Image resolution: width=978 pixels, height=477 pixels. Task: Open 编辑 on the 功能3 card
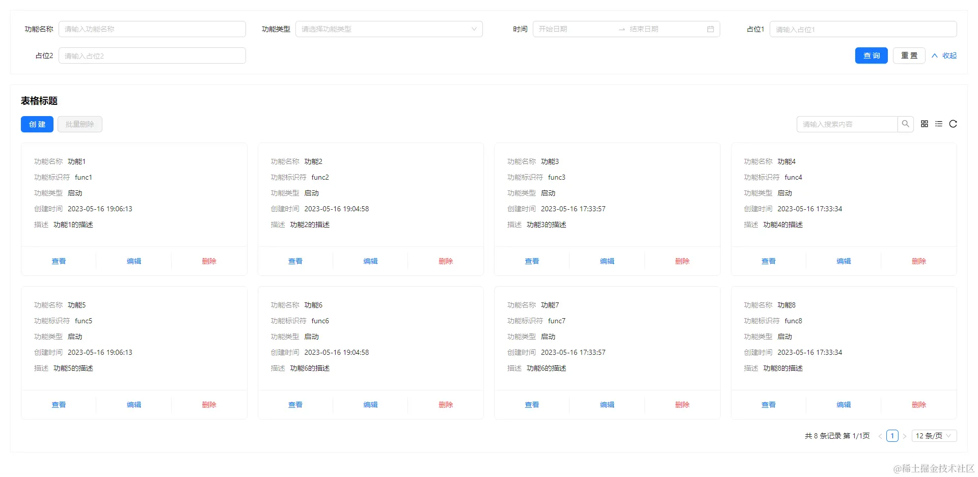pyautogui.click(x=607, y=261)
